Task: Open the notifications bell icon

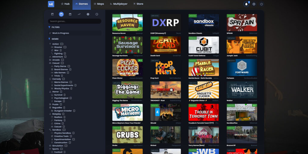Action: [x=246, y=4]
